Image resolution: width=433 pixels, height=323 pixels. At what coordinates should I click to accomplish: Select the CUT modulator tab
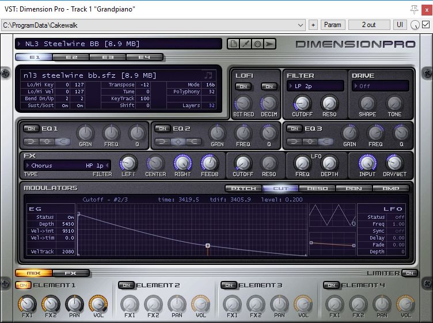pyautogui.click(x=280, y=188)
